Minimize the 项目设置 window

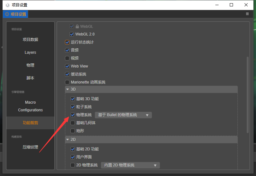tap(217, 5)
